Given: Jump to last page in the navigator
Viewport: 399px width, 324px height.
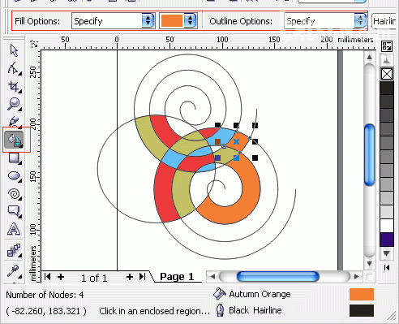Looking at the screenshot, I should [x=142, y=277].
